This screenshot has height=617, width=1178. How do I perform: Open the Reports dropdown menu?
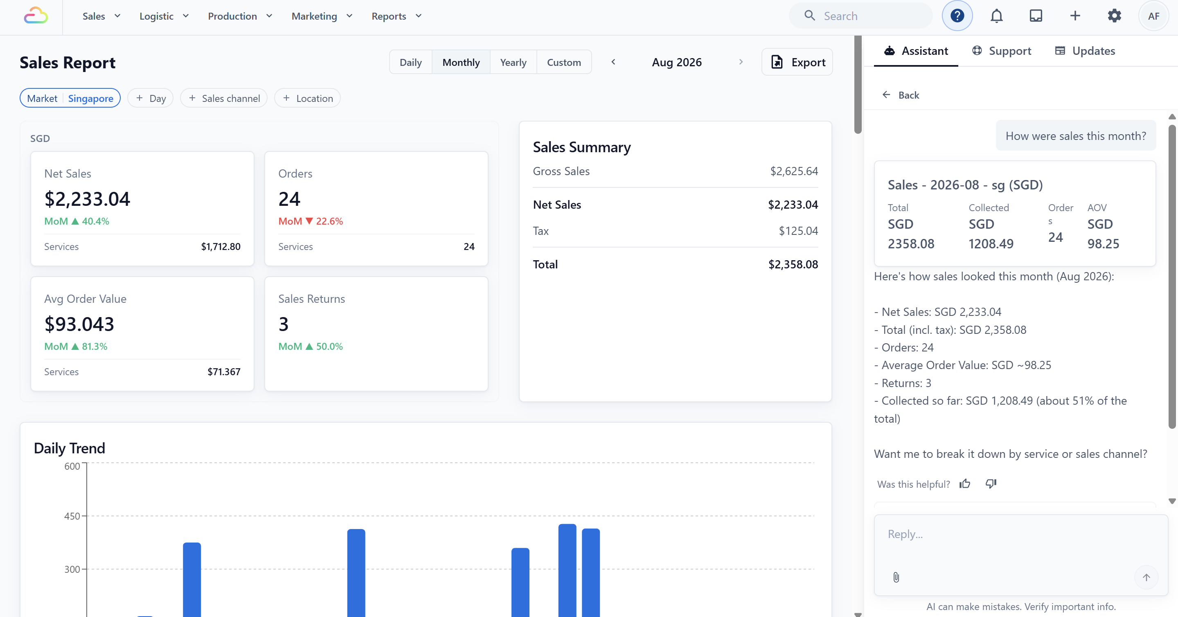pos(396,16)
